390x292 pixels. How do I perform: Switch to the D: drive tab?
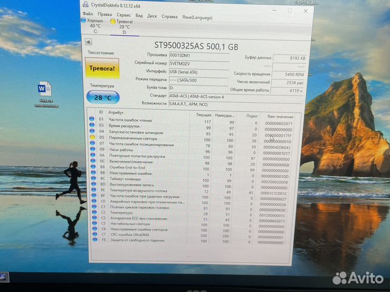pyautogui.click(x=125, y=32)
